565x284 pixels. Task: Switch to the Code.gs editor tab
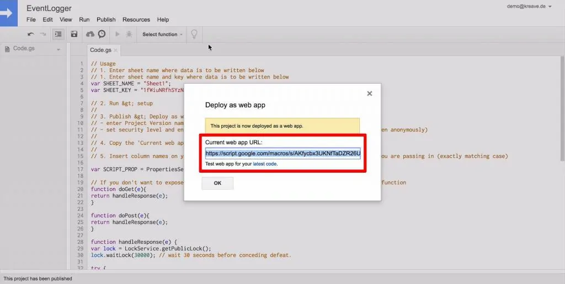pyautogui.click(x=103, y=50)
